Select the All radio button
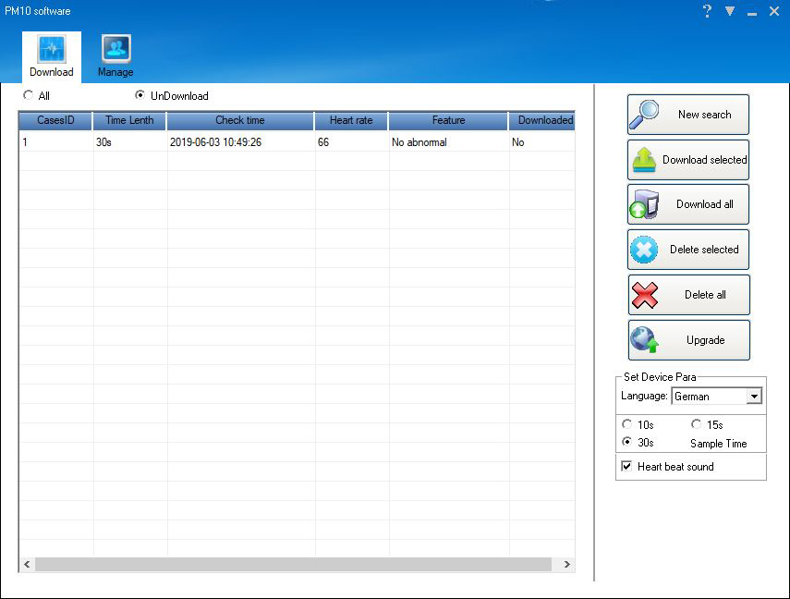 tap(29, 95)
